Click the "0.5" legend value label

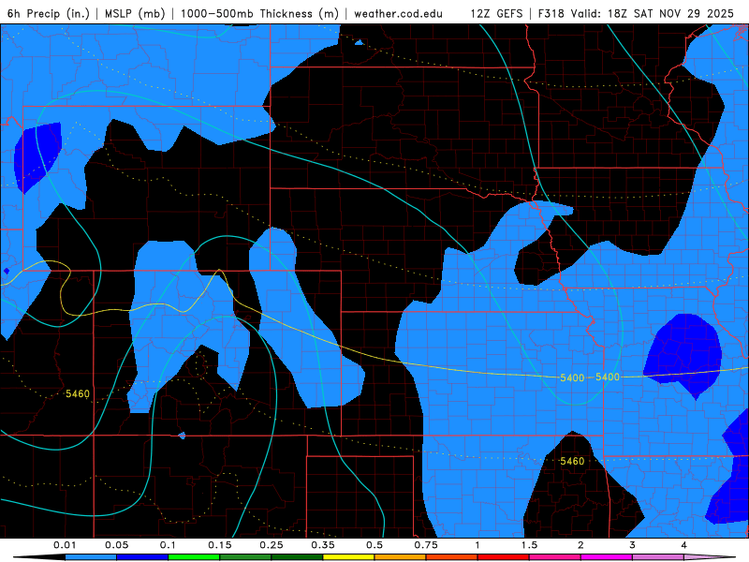[x=374, y=545]
